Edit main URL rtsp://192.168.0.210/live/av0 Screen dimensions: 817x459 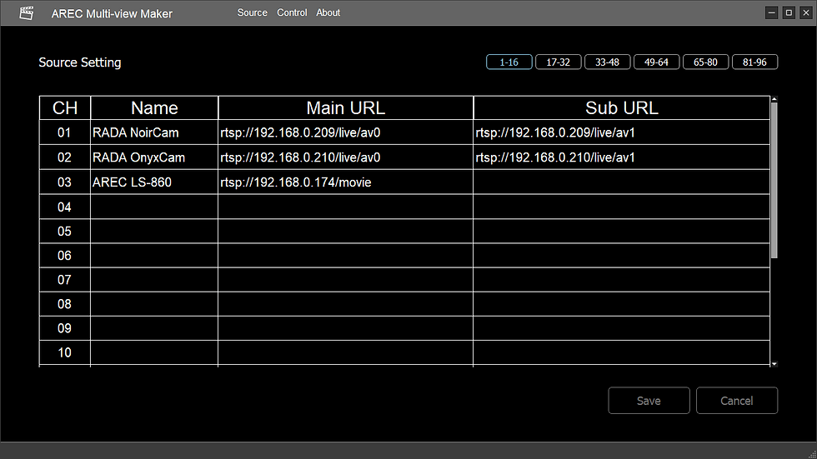click(345, 157)
